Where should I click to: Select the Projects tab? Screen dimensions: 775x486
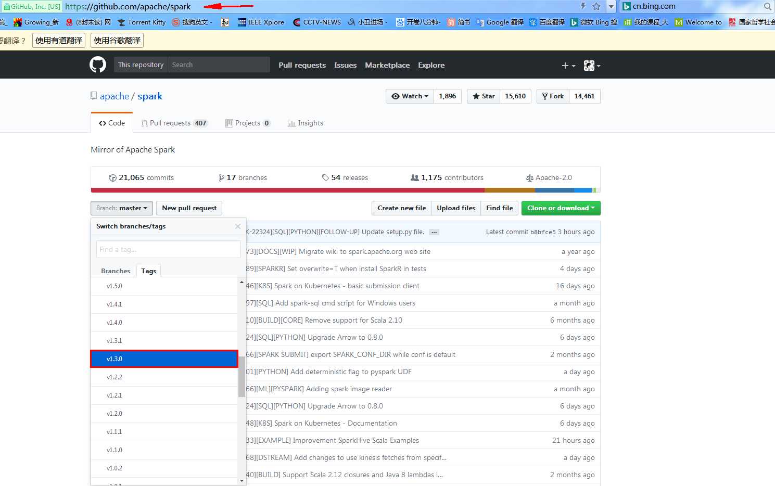(x=248, y=123)
